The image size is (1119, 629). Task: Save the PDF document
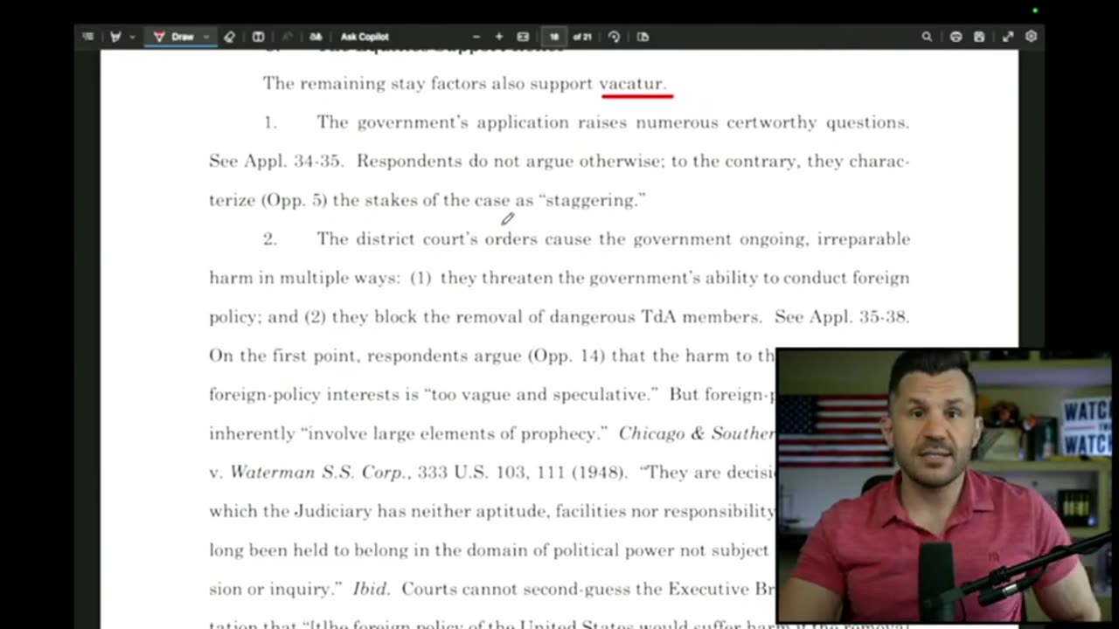tap(979, 37)
